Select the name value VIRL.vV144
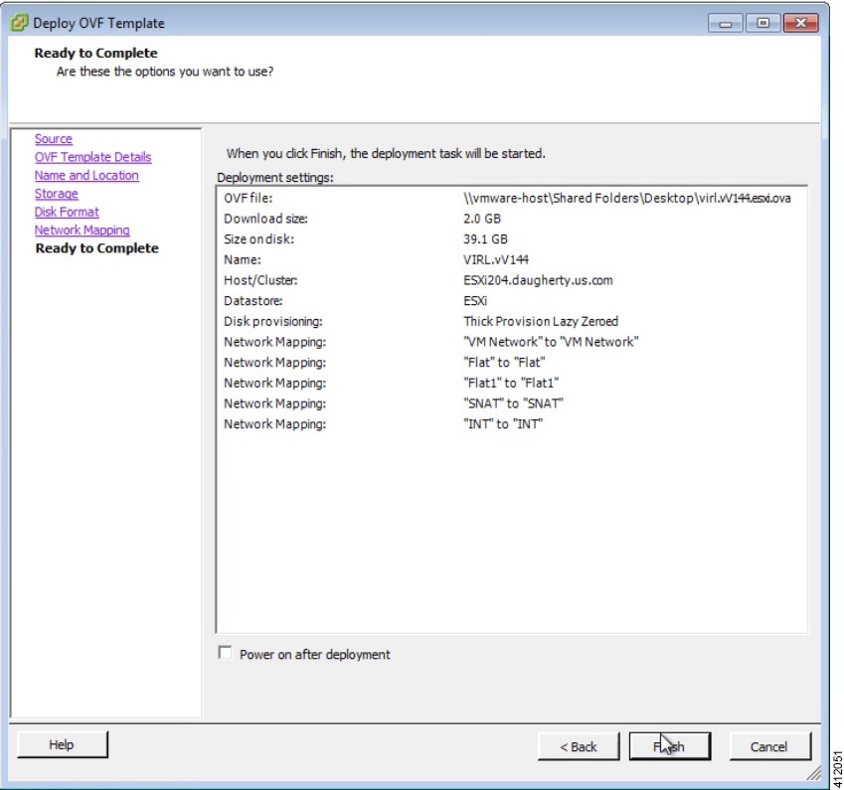 coord(496,259)
